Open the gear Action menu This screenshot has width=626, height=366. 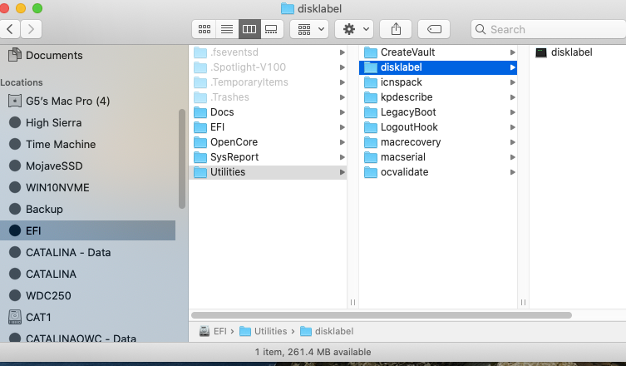point(354,29)
